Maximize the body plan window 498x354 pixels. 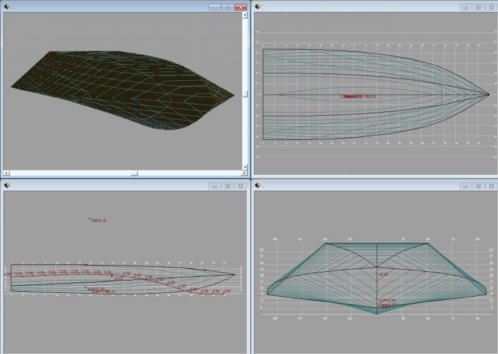coord(478,185)
